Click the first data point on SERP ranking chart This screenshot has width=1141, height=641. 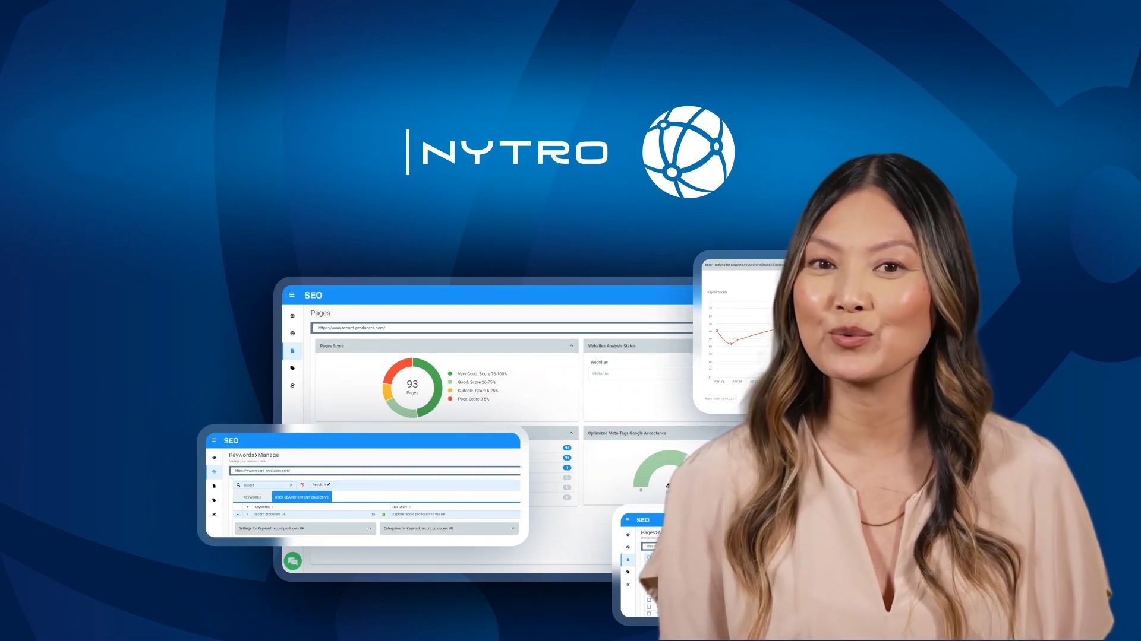coord(717,331)
